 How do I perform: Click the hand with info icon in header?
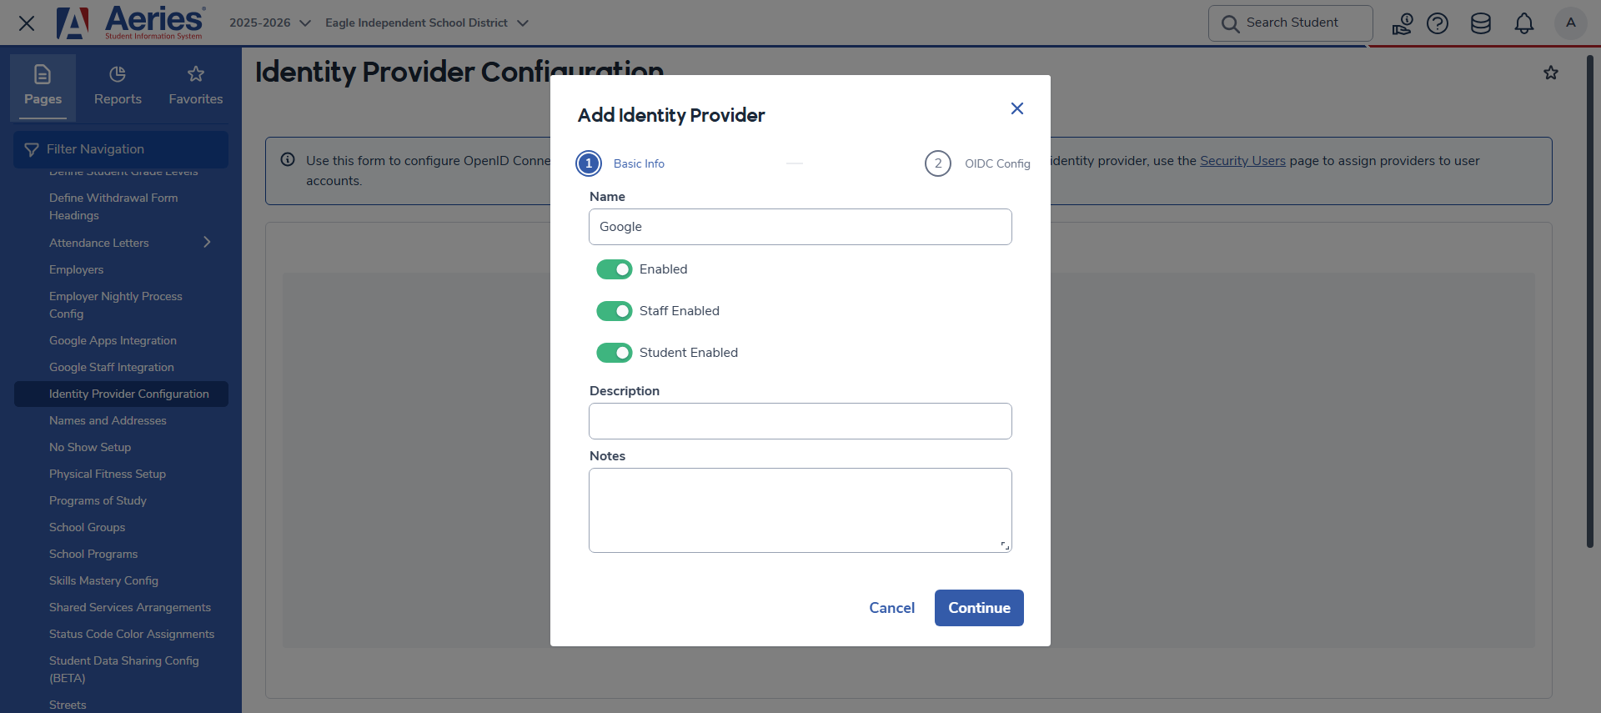pyautogui.click(x=1402, y=23)
